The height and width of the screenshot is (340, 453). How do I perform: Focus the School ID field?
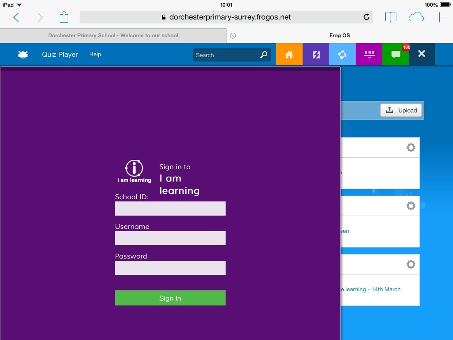pyautogui.click(x=170, y=209)
